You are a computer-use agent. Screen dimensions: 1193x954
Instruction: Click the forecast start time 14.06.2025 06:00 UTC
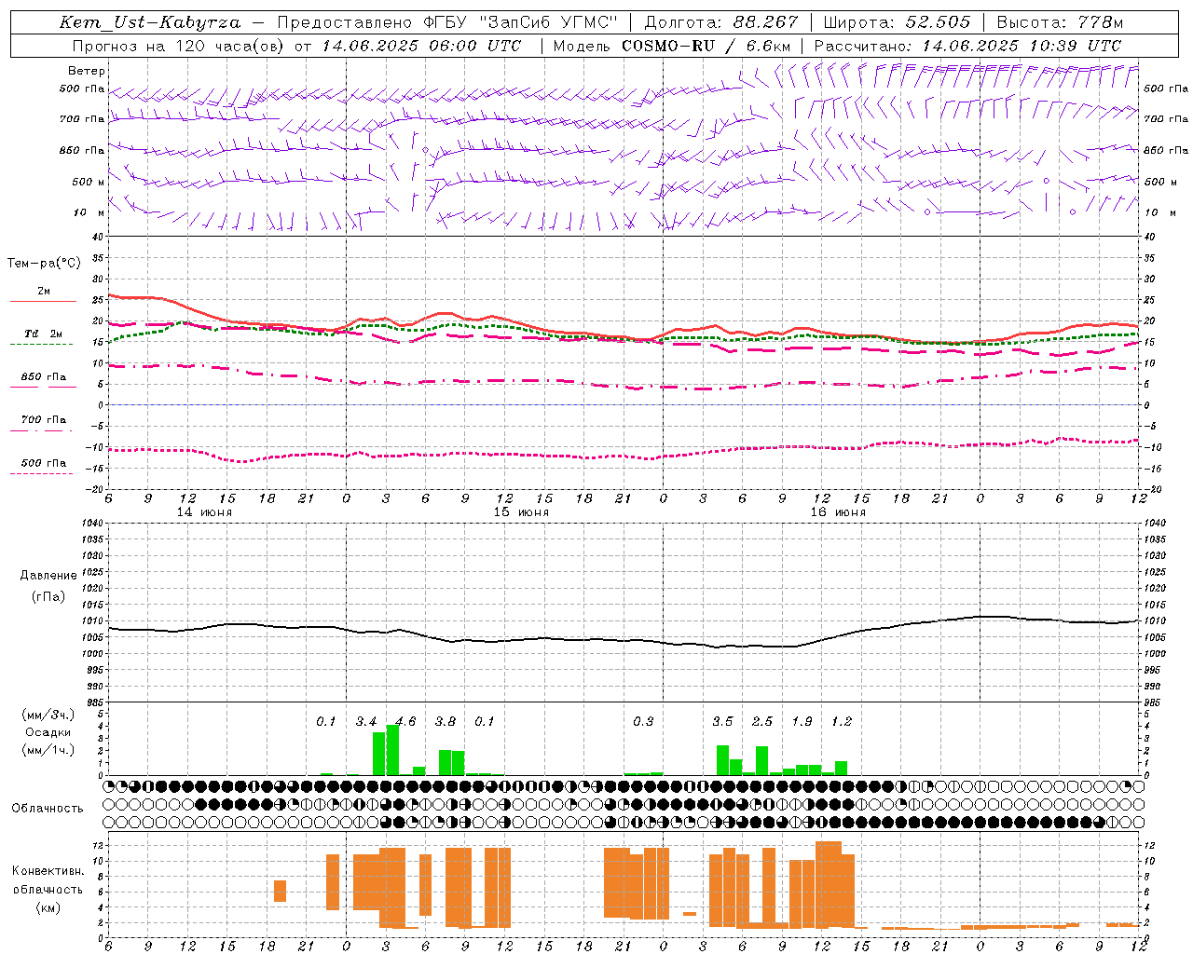pyautogui.click(x=422, y=46)
